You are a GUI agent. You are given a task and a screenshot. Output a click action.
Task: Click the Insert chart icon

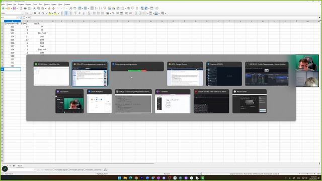(114, 8)
